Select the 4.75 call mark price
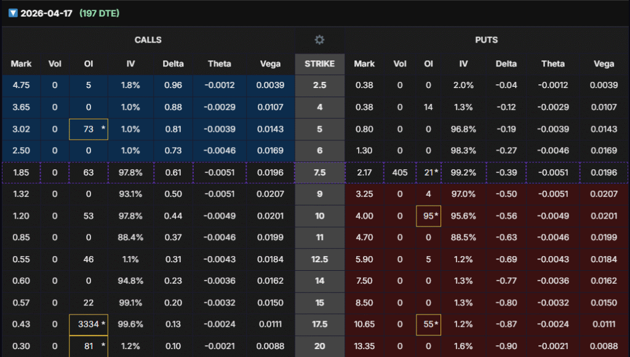 coord(21,86)
